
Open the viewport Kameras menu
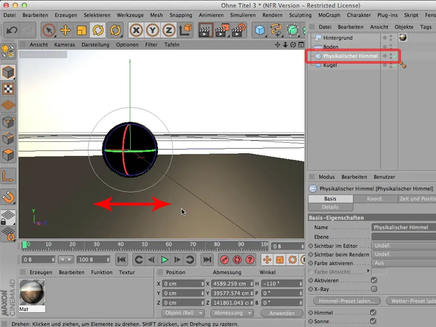point(64,45)
